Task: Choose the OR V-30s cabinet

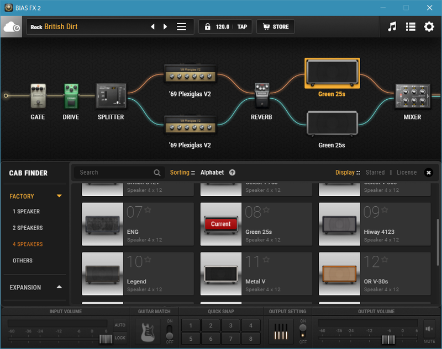Action: pyautogui.click(x=375, y=273)
